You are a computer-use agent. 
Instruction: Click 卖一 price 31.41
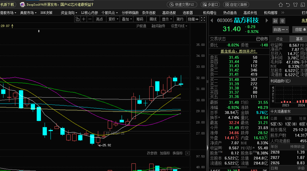pyautogui.click(x=234, y=74)
